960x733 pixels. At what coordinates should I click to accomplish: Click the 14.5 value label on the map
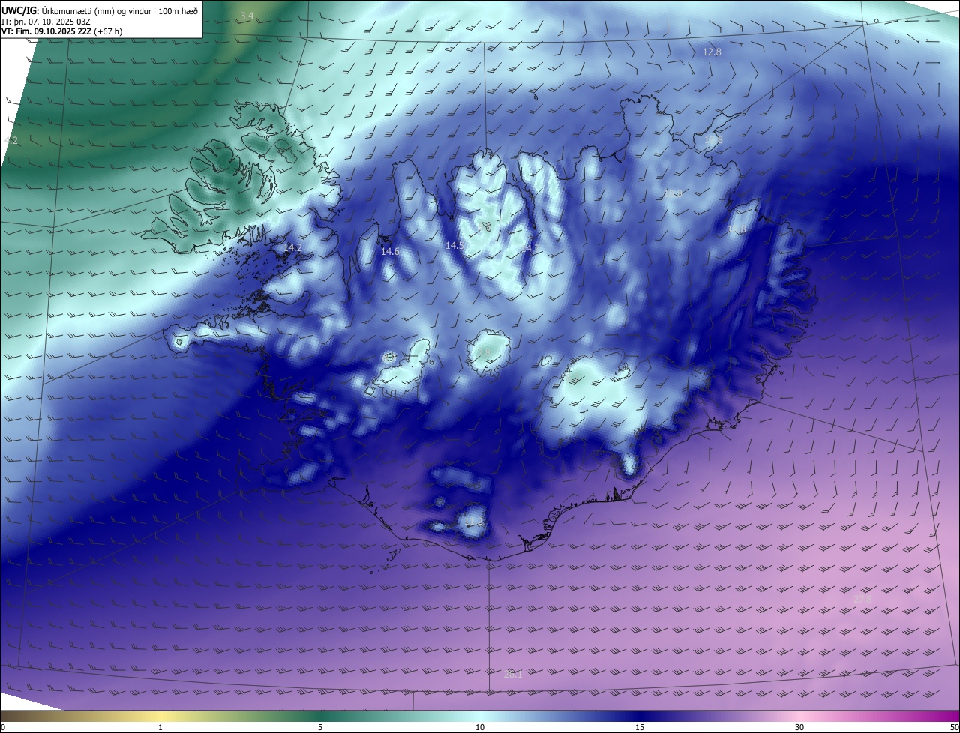(x=454, y=246)
